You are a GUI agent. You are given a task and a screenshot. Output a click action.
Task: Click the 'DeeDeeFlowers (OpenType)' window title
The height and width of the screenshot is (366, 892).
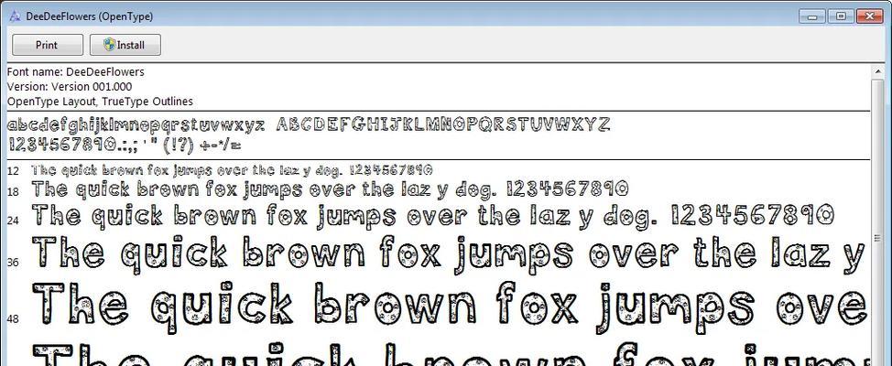pos(90,16)
